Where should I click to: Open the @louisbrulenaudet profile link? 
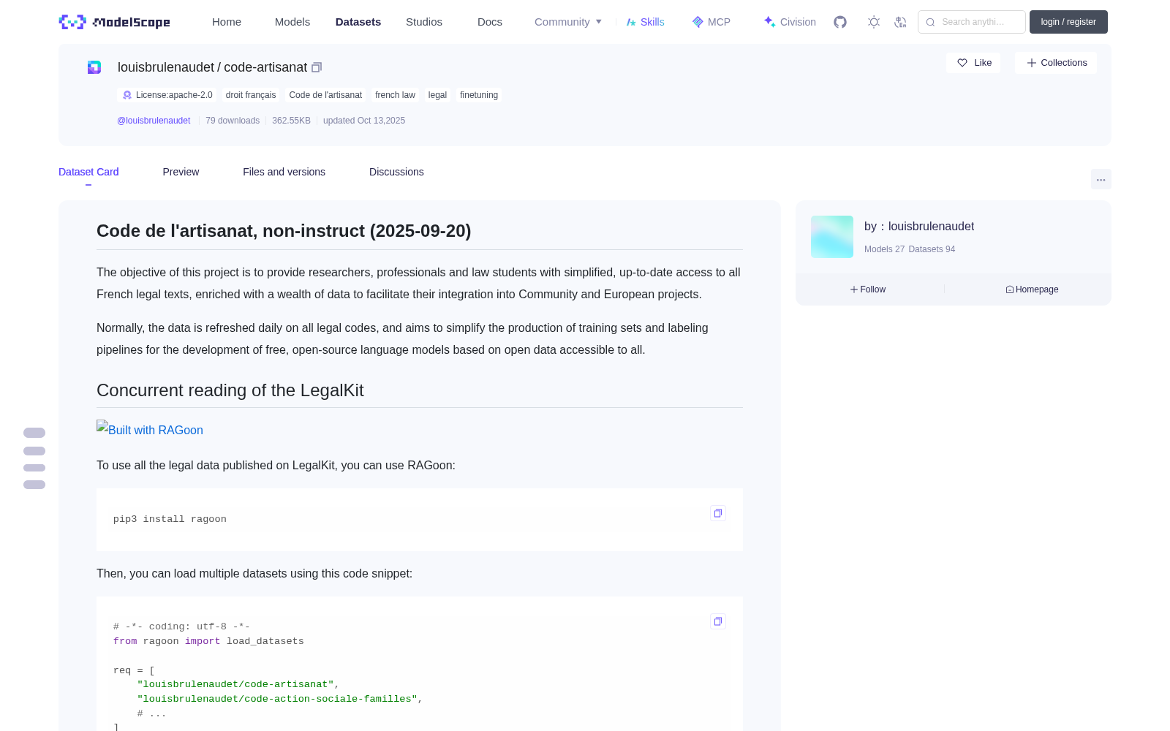(154, 121)
